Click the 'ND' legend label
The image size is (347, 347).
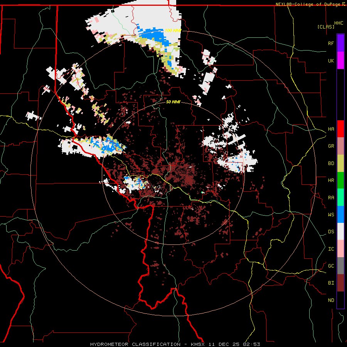[331, 300]
